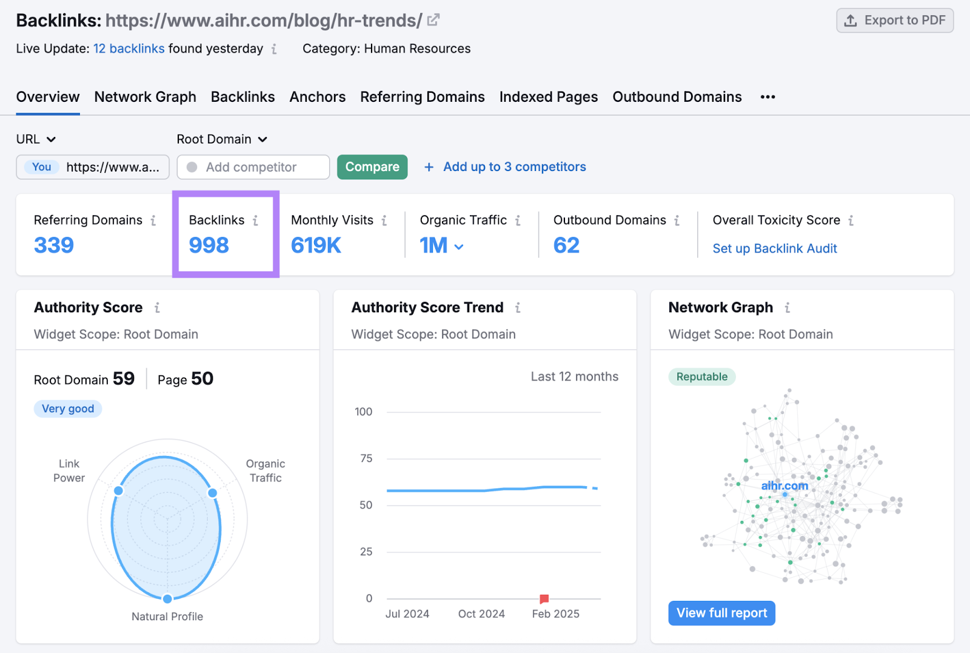The width and height of the screenshot is (970, 653).
Task: Open the external link icon beside the blog URL
Action: 432,20
